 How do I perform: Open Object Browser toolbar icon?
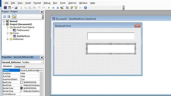pyautogui.click(x=76, y=7)
